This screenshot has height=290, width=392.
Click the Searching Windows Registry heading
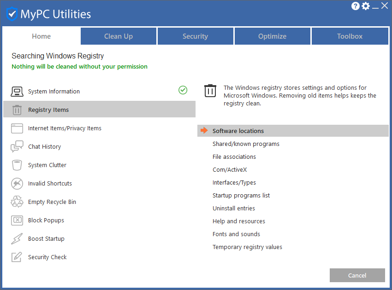click(58, 56)
